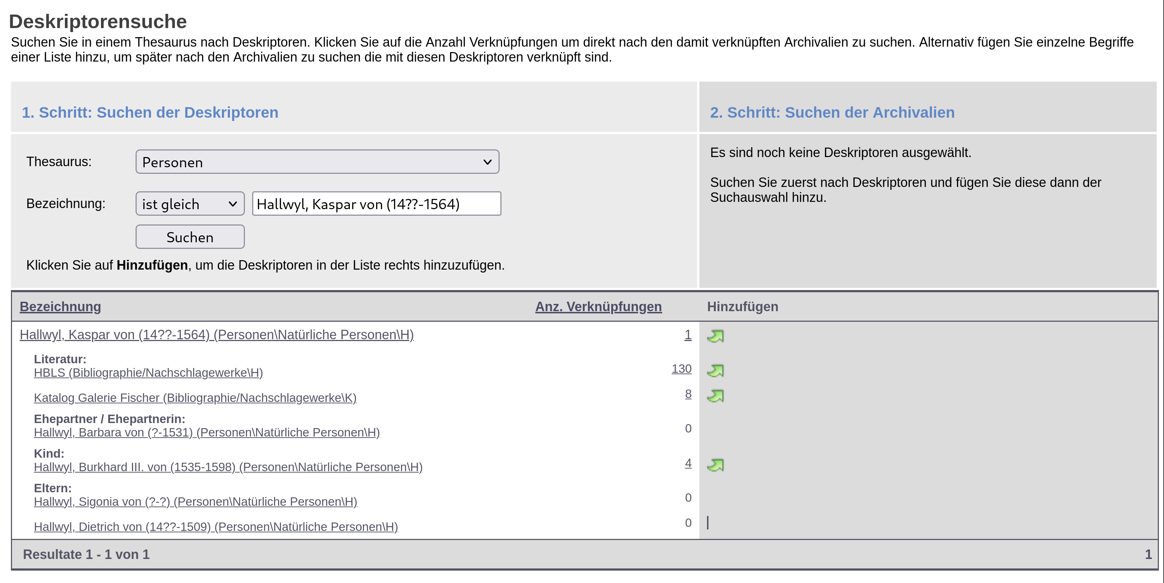Add HBLS descriptor with its green arrow
1164x583 pixels.
click(715, 371)
